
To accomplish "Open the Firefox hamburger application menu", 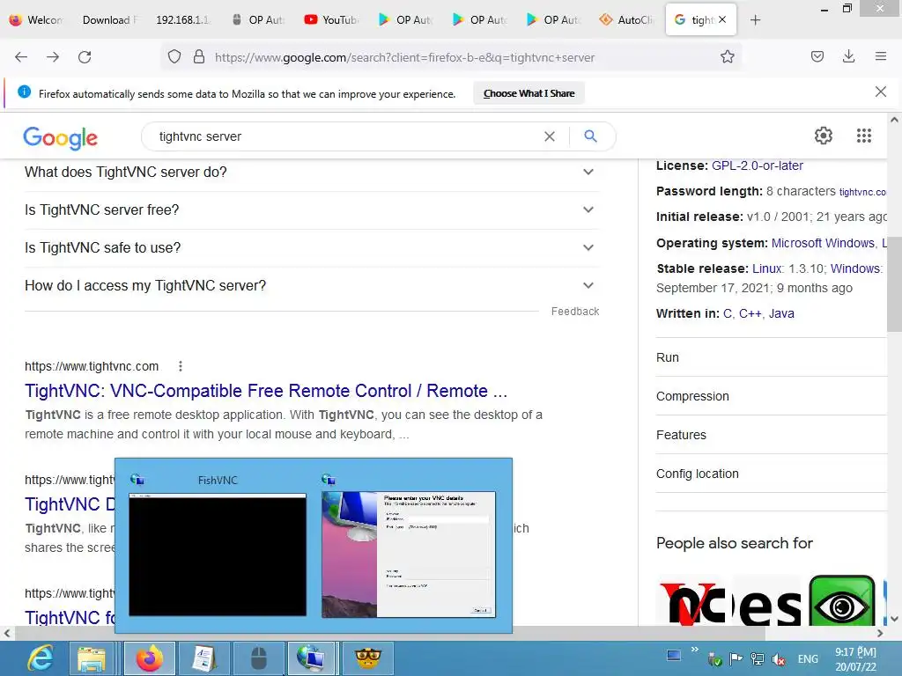I will (x=881, y=56).
